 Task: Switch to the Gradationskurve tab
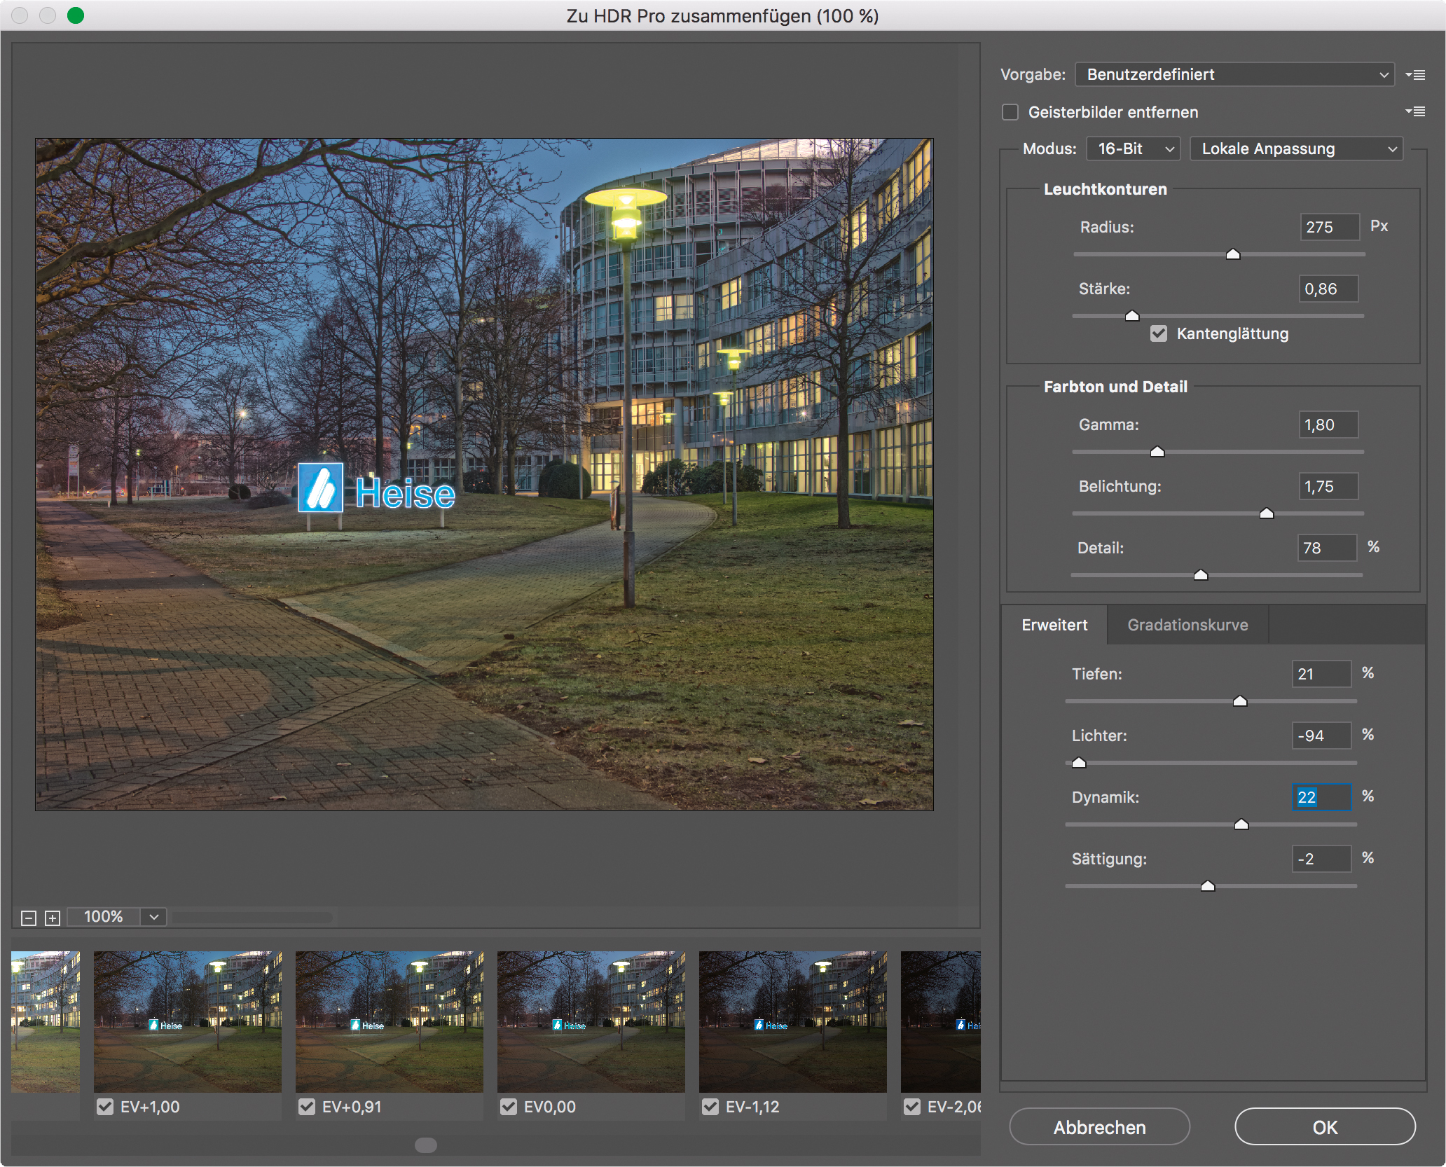click(x=1187, y=625)
